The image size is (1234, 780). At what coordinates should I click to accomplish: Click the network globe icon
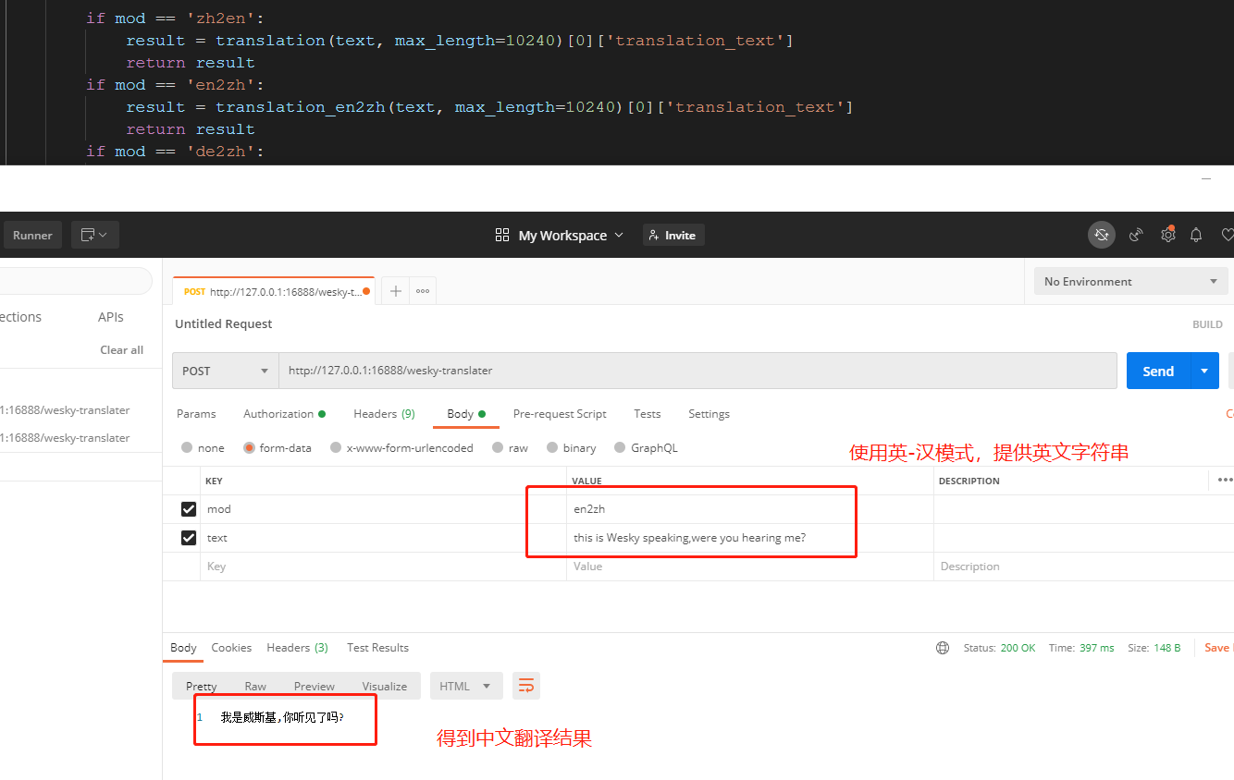pos(942,648)
